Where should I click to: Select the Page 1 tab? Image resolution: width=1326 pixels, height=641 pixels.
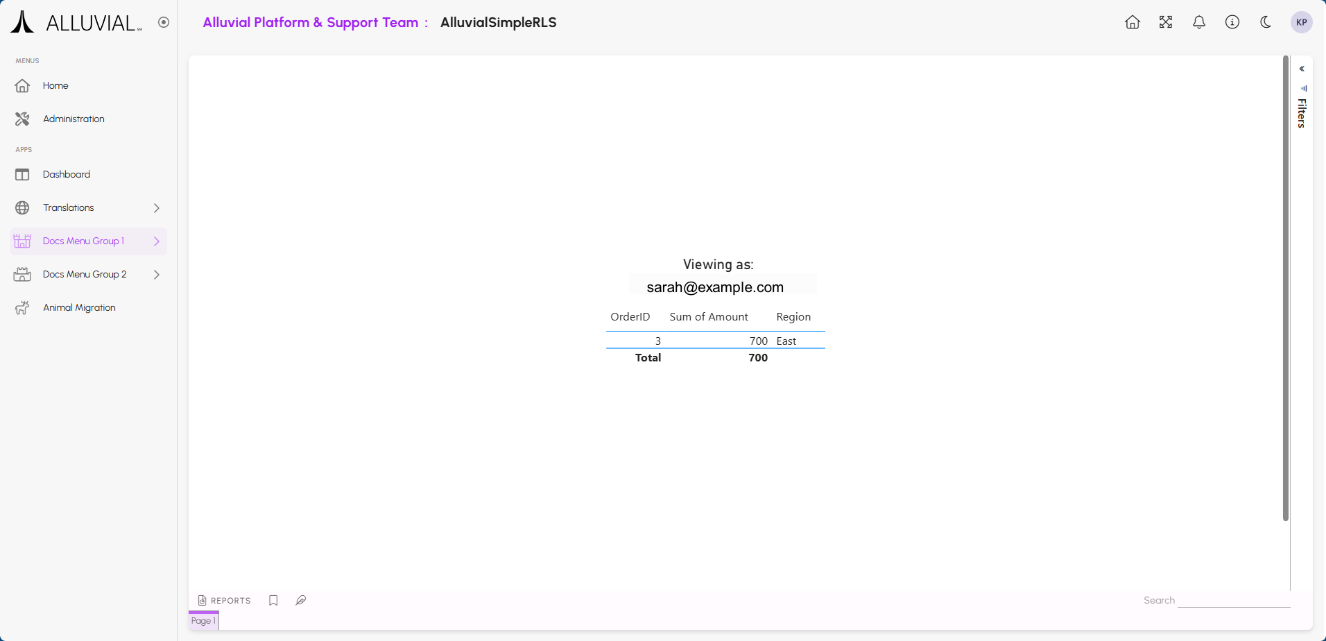[203, 621]
